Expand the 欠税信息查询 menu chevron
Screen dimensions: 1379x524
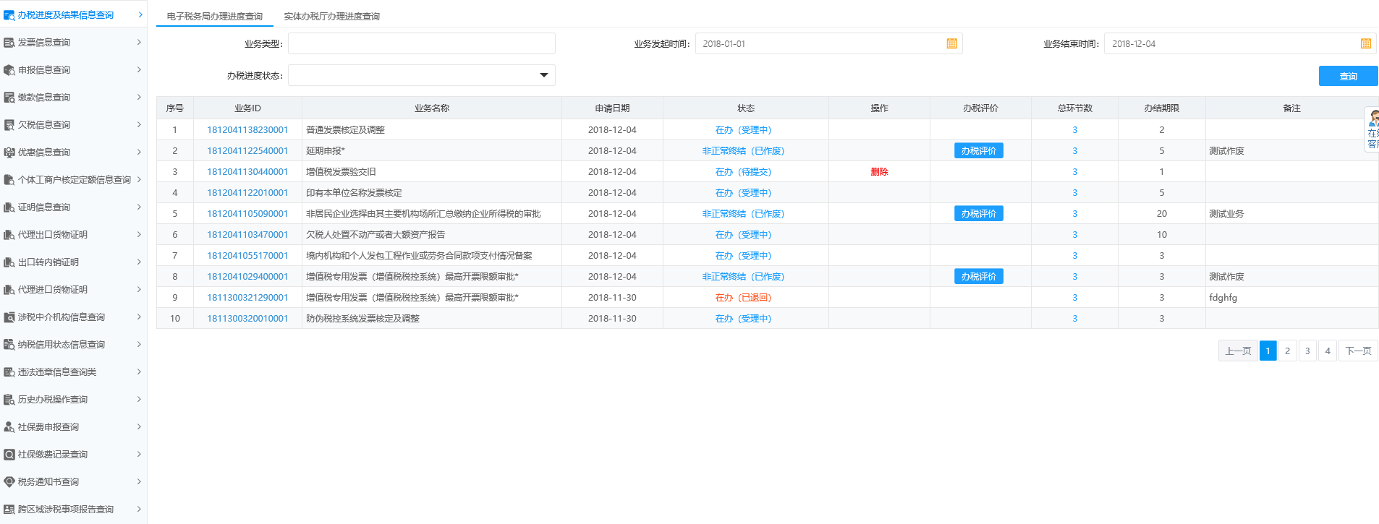(x=139, y=124)
